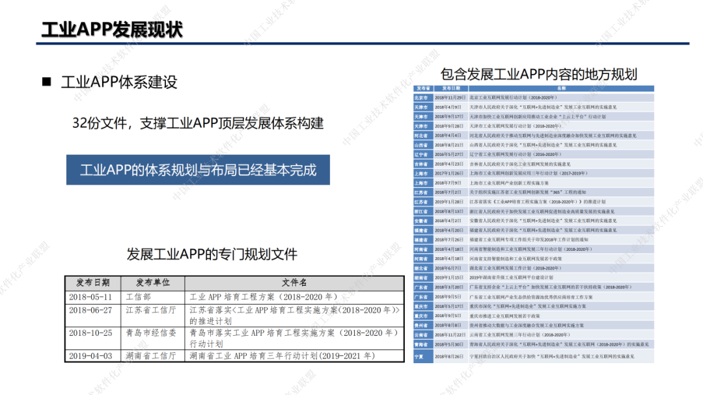Select the date 2018年11月29日
Image resolution: width=703 pixels, height=395 pixels.
click(450, 97)
